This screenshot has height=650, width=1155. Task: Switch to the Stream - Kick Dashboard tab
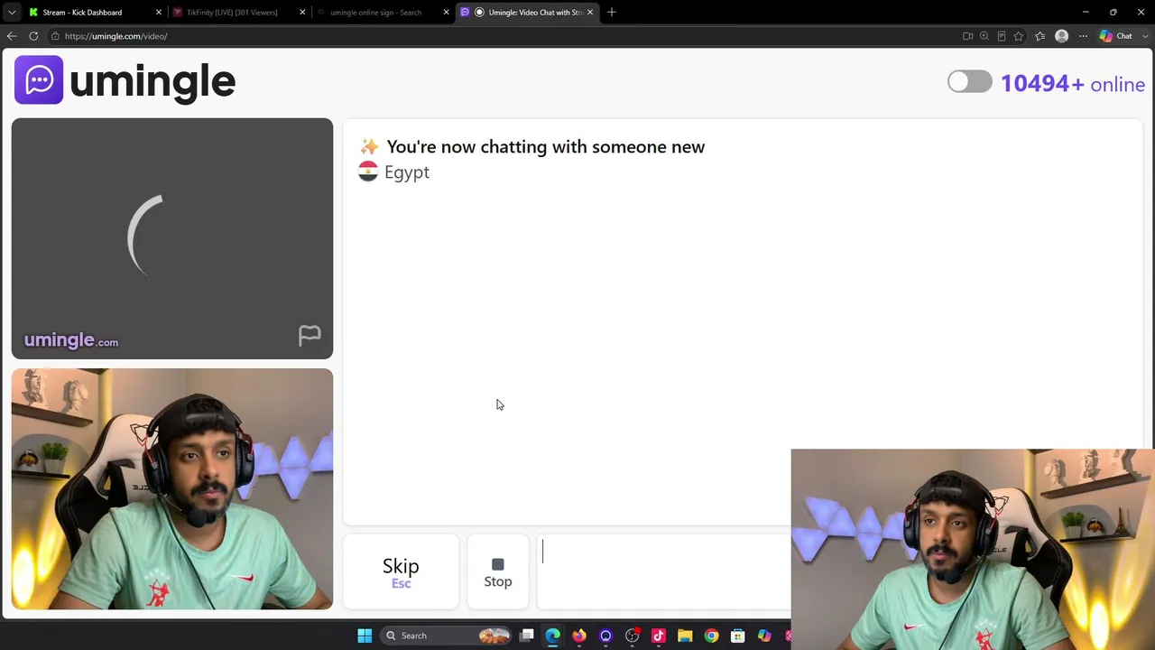[82, 13]
